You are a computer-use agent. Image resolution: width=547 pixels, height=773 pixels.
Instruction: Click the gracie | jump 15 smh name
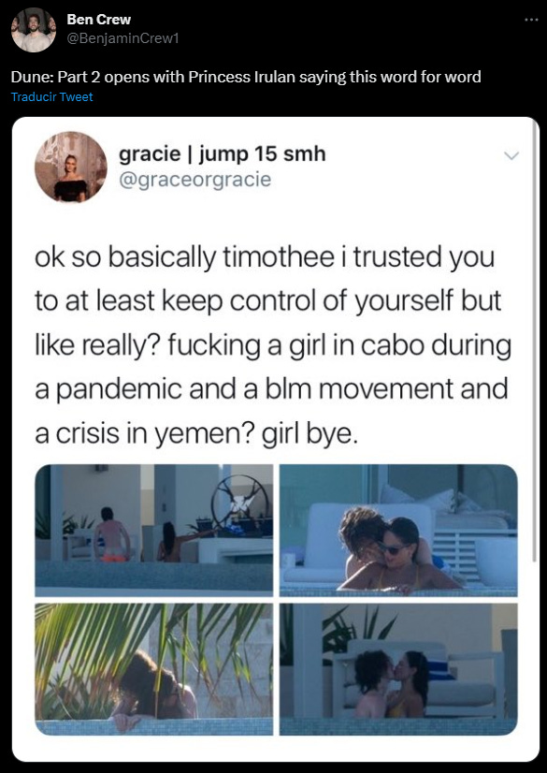[x=222, y=153]
